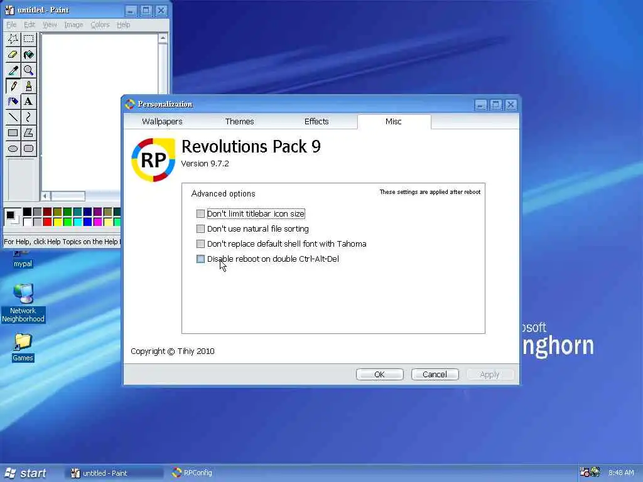The width and height of the screenshot is (643, 482).
Task: Select the Brush tool in Paint
Action: [x=29, y=86]
